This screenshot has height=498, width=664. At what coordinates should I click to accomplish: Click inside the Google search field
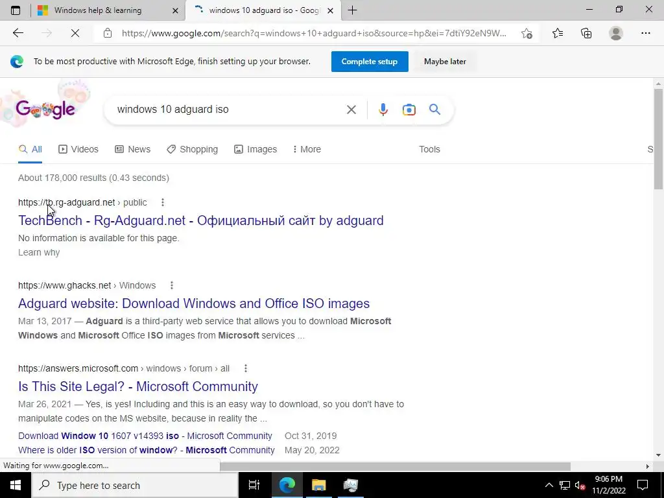[x=224, y=110]
